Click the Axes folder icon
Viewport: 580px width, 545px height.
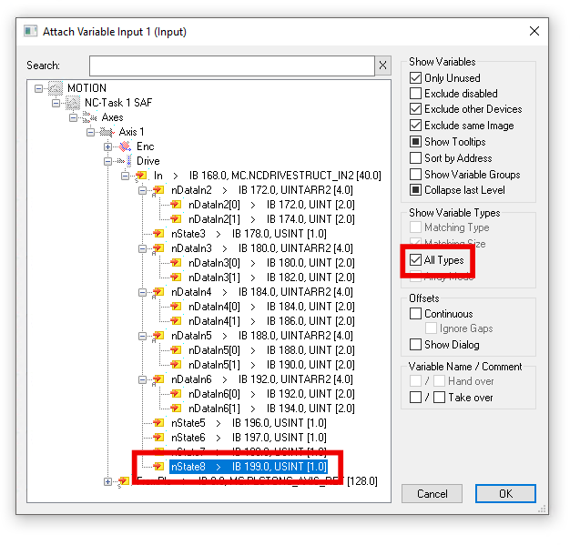pos(90,117)
